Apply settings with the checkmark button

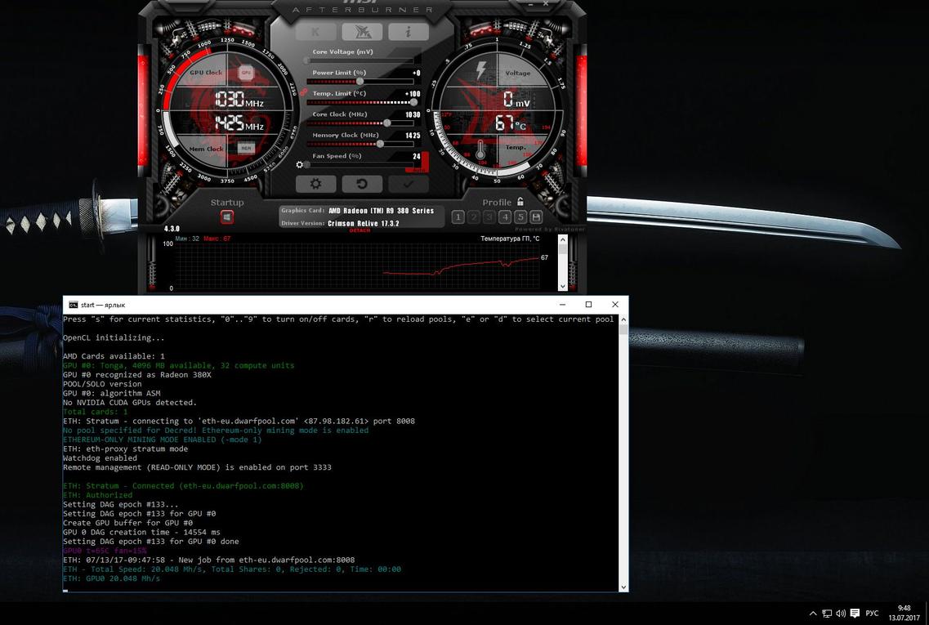pyautogui.click(x=409, y=185)
